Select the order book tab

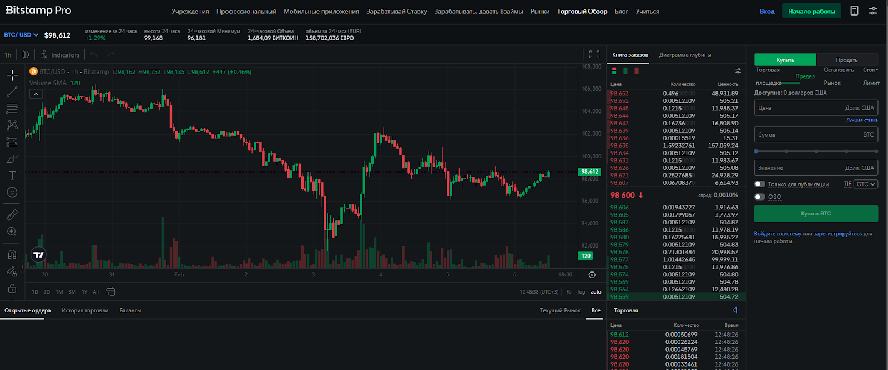click(x=630, y=55)
